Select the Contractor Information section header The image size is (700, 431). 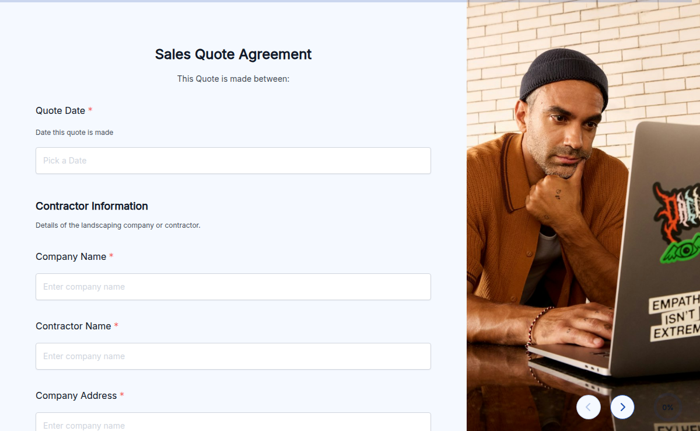click(92, 206)
